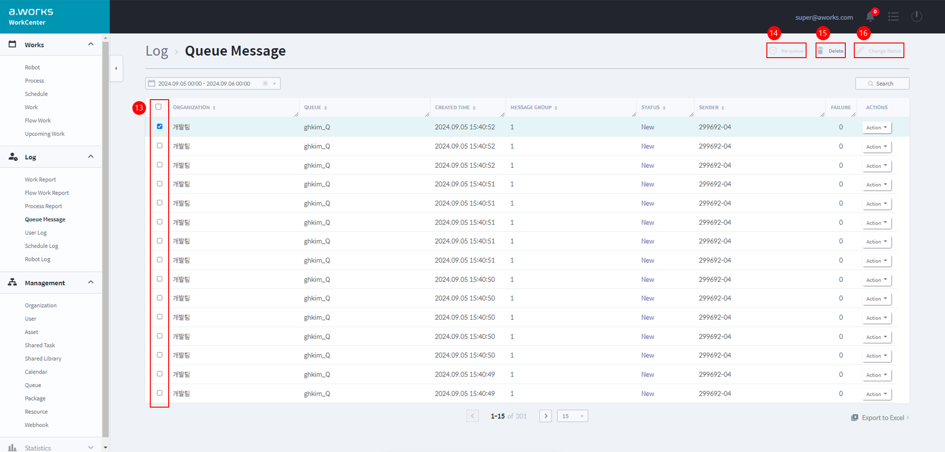The image size is (945, 452).
Task: Open the Action dropdown in last row
Action: 876,394
